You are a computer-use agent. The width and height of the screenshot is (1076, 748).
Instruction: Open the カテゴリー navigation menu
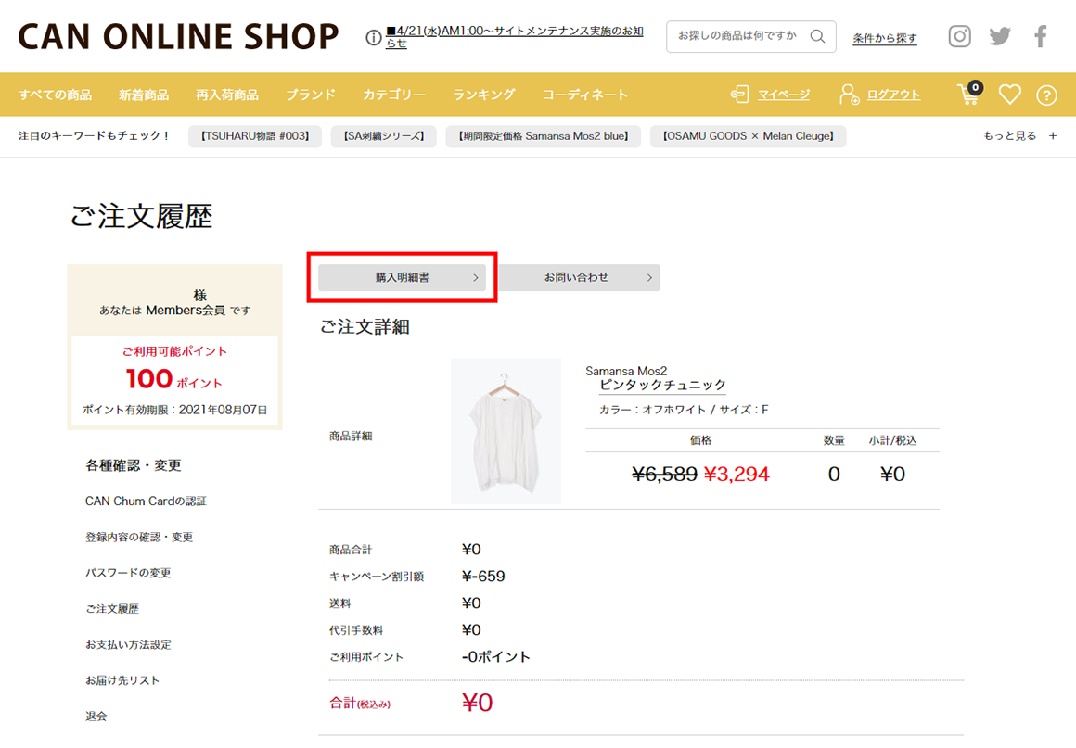[393, 95]
